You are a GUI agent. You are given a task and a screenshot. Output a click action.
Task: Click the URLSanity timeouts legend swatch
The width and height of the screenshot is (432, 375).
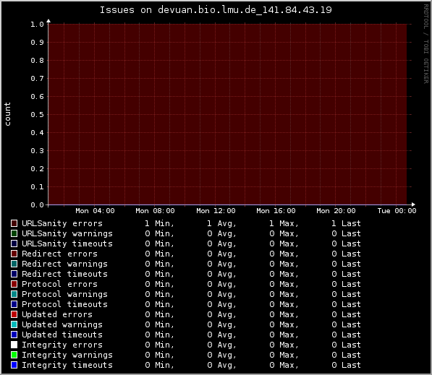[x=14, y=243]
